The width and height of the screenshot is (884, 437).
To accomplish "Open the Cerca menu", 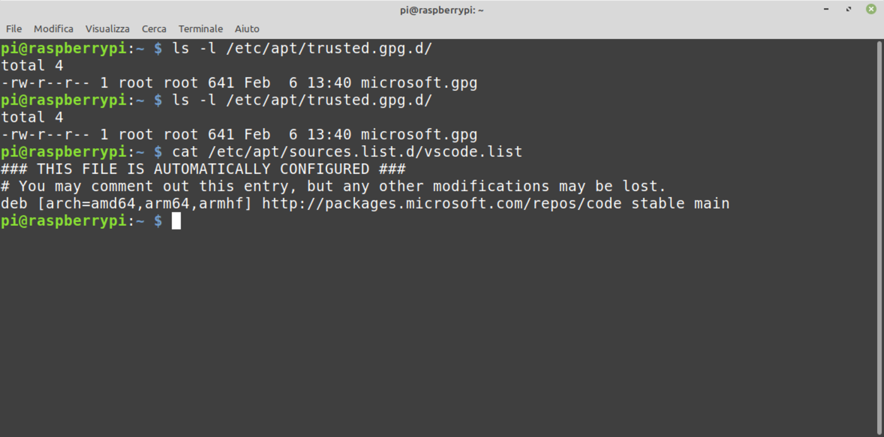I will (x=153, y=28).
